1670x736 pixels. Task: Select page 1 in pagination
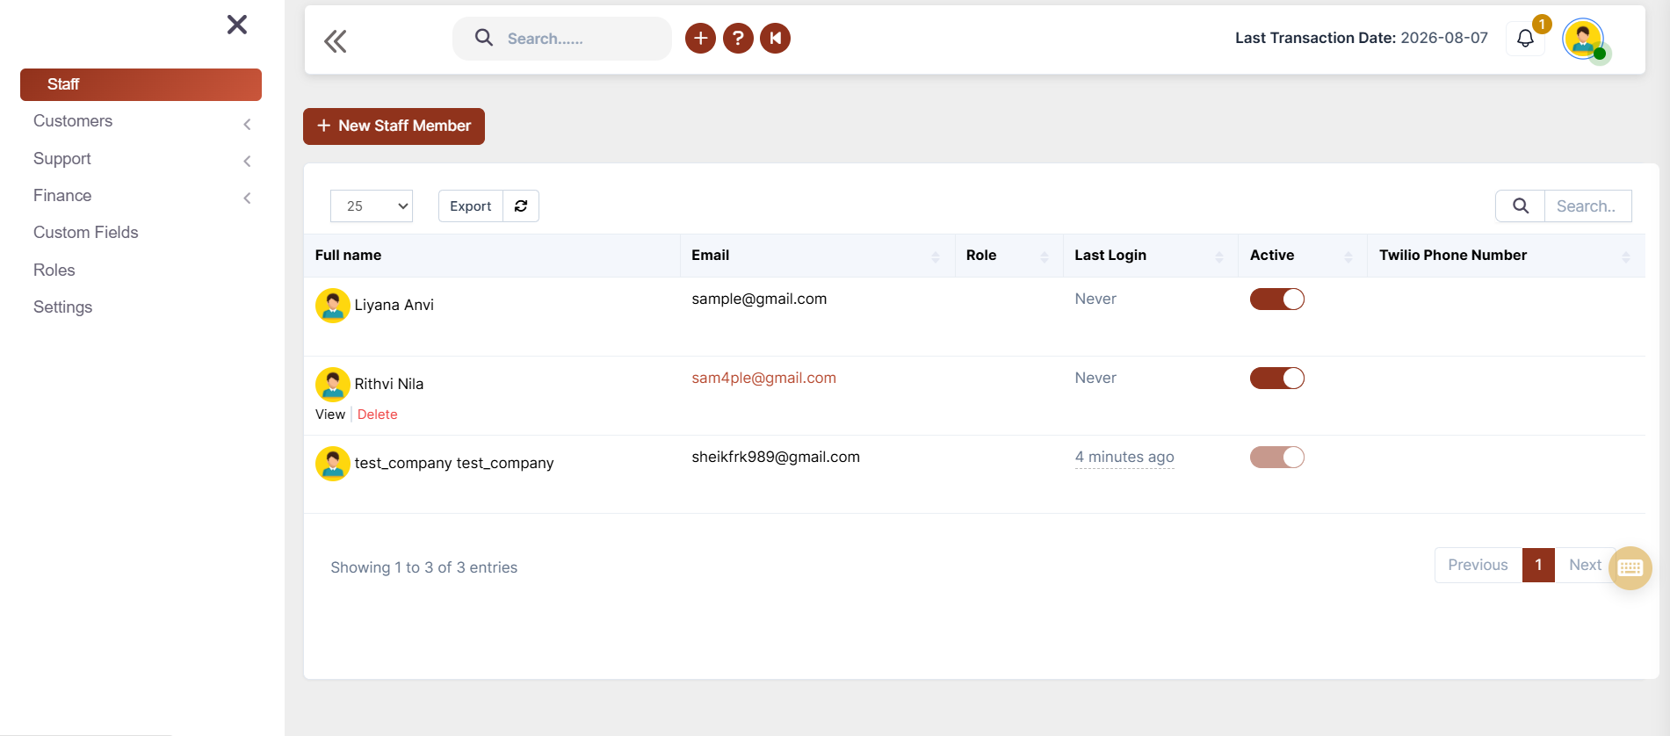(1538, 565)
